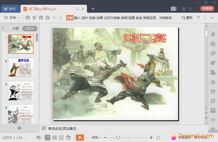Screen dimensions: 218x142
Task: Open the share export sidebar icon
Action: click(213, 101)
